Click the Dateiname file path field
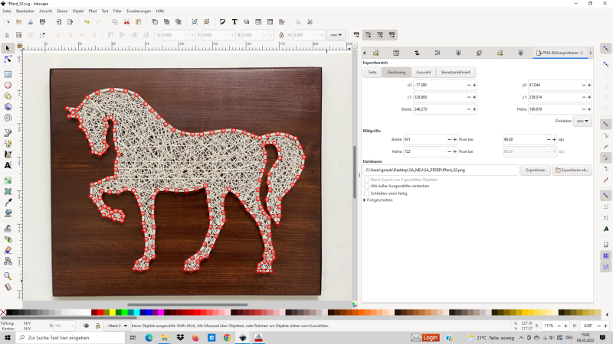 click(440, 170)
